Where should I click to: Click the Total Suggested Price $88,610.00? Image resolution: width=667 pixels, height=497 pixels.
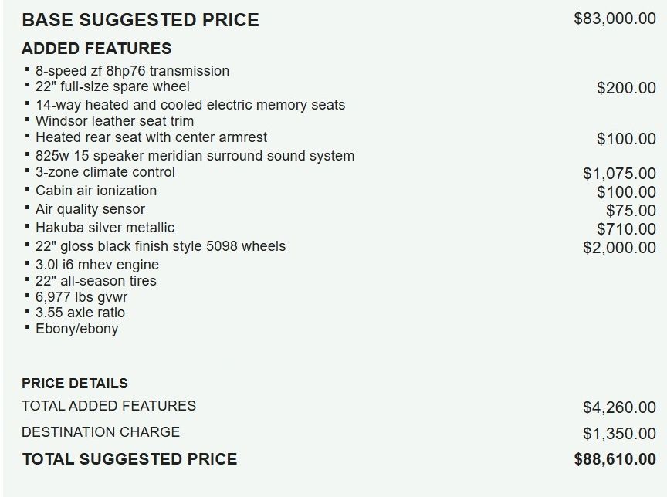(615, 459)
